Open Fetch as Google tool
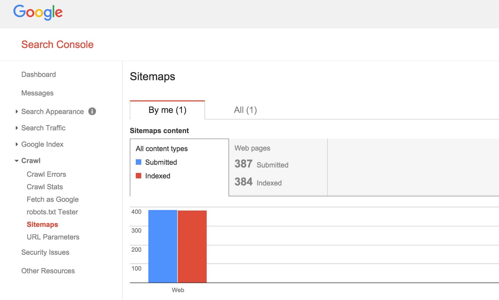Image resolution: width=499 pixels, height=300 pixels. 53,199
